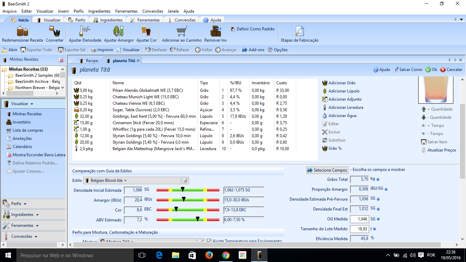Click the Amargor IBUs range slider
This screenshot has height=262, width=466.
coord(188,200)
